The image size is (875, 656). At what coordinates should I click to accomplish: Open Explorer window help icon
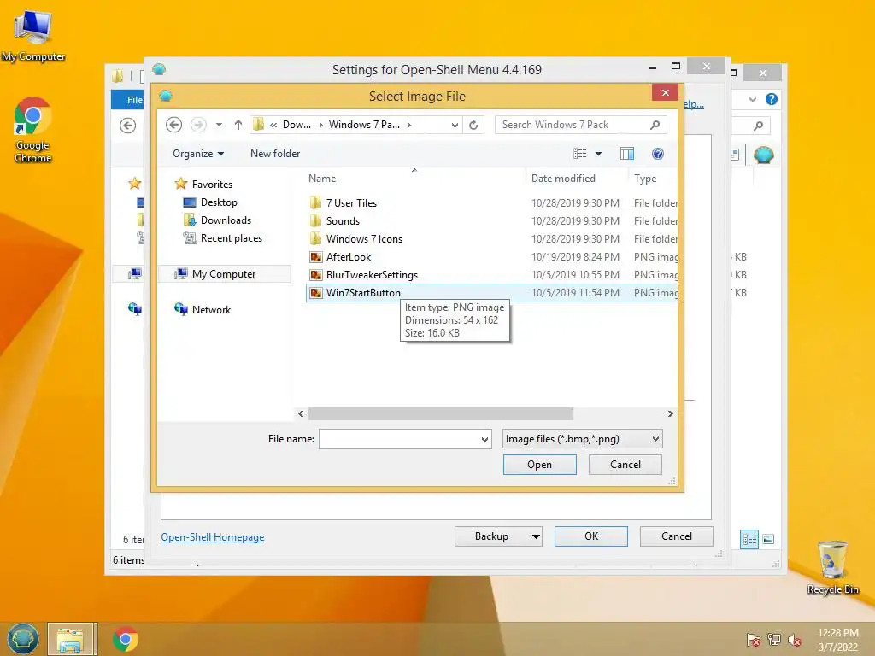[x=772, y=99]
